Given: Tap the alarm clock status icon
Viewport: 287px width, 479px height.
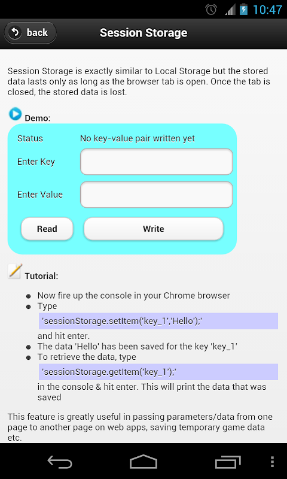Looking at the screenshot, I should pos(211,10).
